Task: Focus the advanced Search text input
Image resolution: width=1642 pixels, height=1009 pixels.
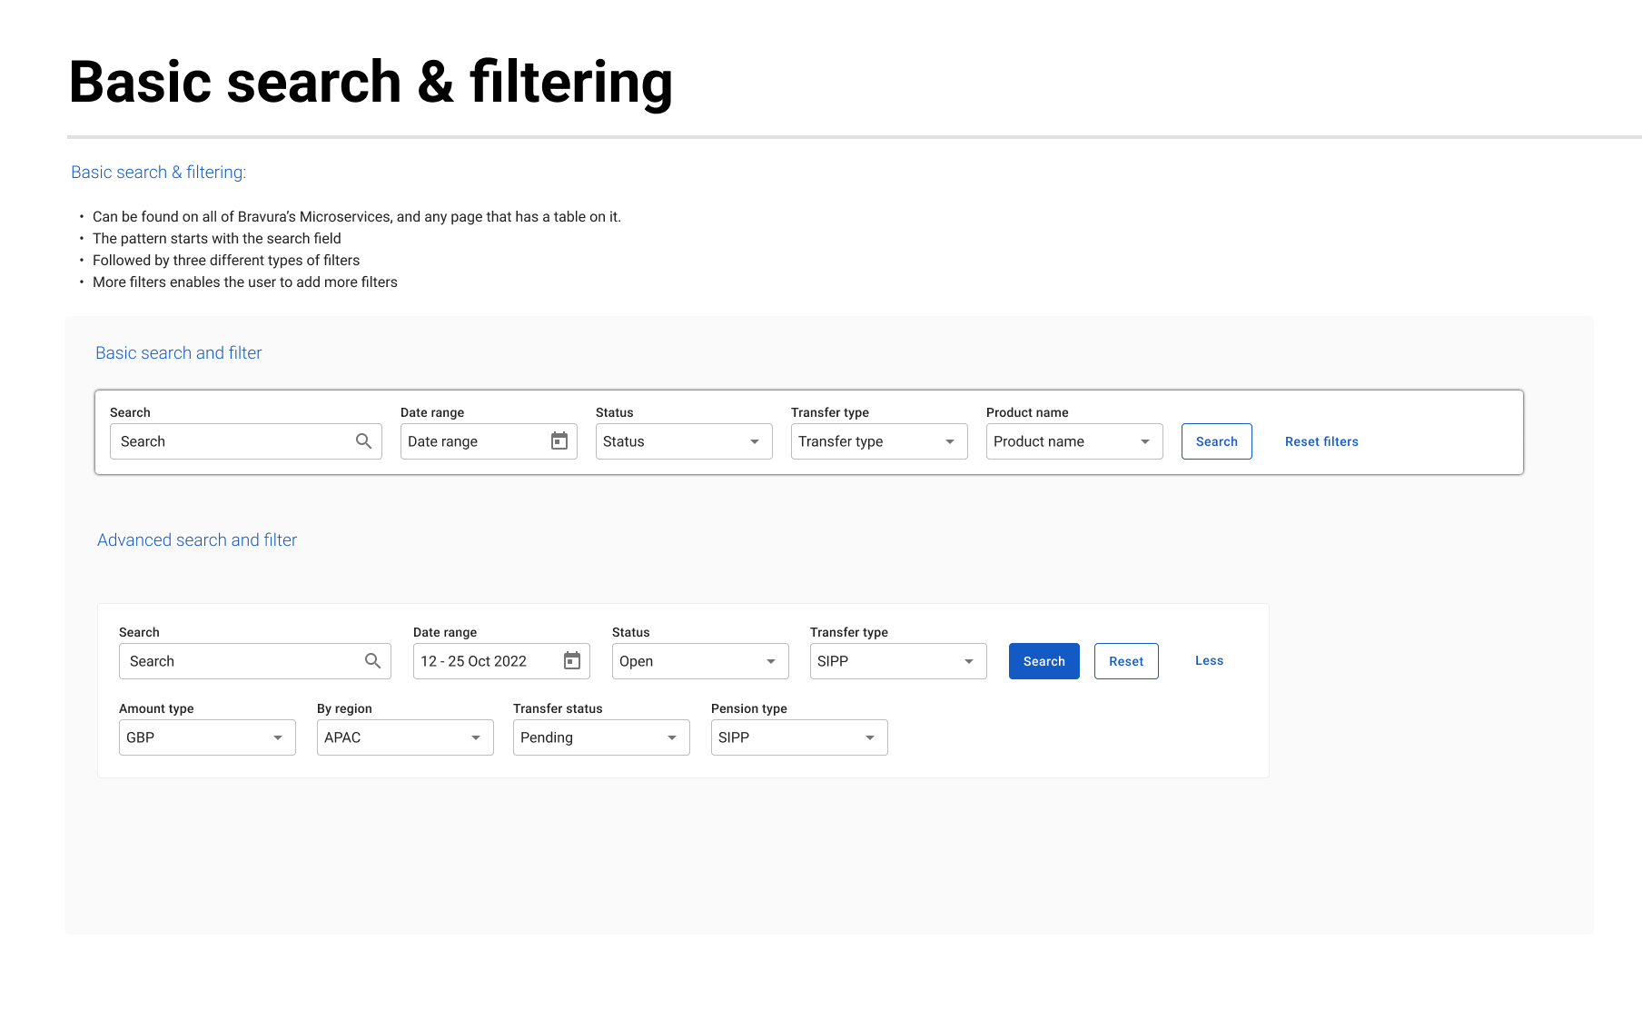Action: point(255,661)
